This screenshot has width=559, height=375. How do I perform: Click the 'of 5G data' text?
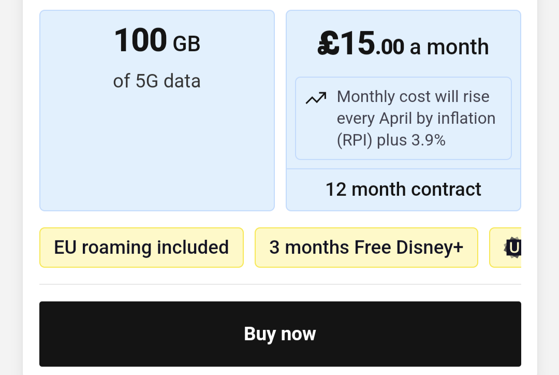157,81
